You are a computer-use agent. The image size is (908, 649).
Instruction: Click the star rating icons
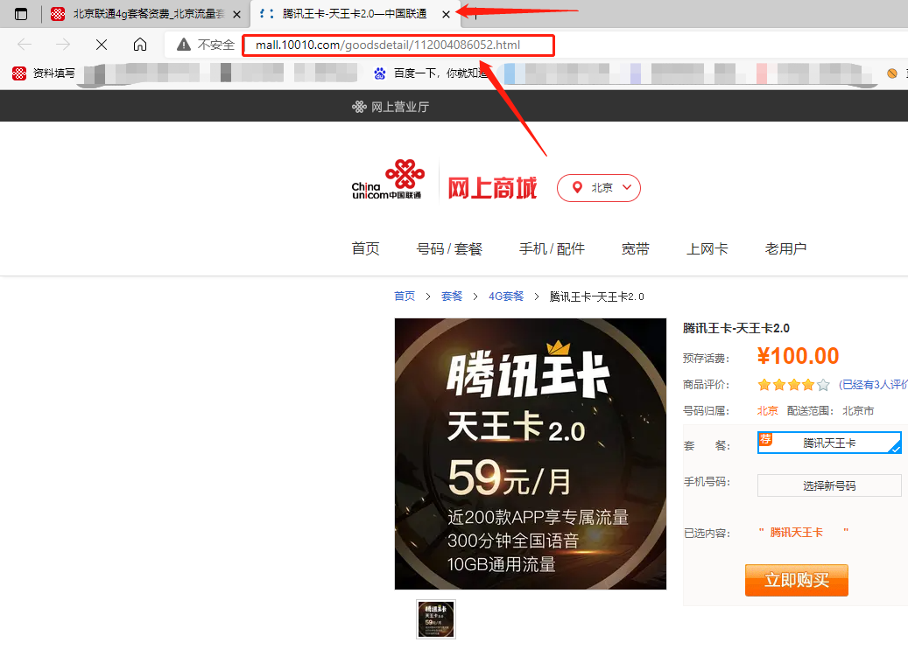point(794,385)
